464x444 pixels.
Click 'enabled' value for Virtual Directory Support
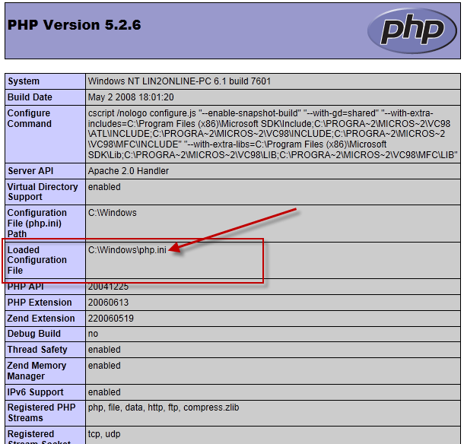[104, 187]
